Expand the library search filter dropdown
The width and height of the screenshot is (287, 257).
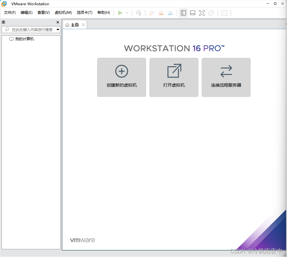[x=58, y=29]
